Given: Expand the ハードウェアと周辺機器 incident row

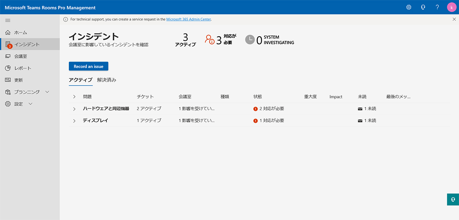Looking at the screenshot, I should [74, 109].
